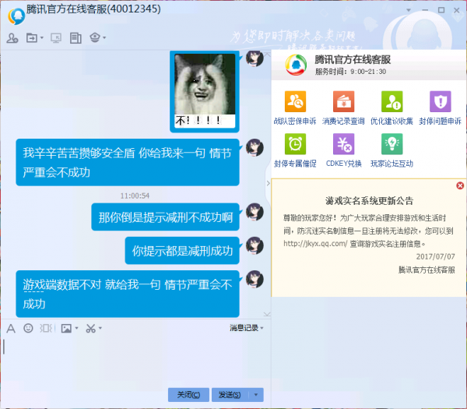The width and height of the screenshot is (467, 409).
Task: Open the emoji smiley picker
Action: (28, 328)
